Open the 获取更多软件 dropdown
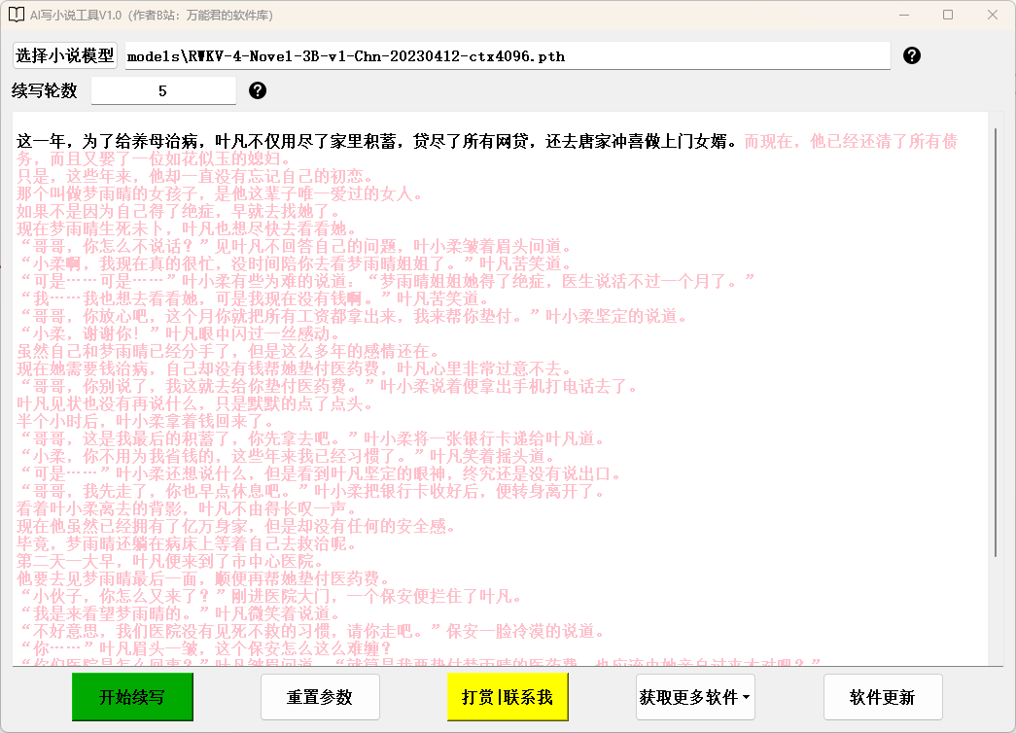 [695, 697]
